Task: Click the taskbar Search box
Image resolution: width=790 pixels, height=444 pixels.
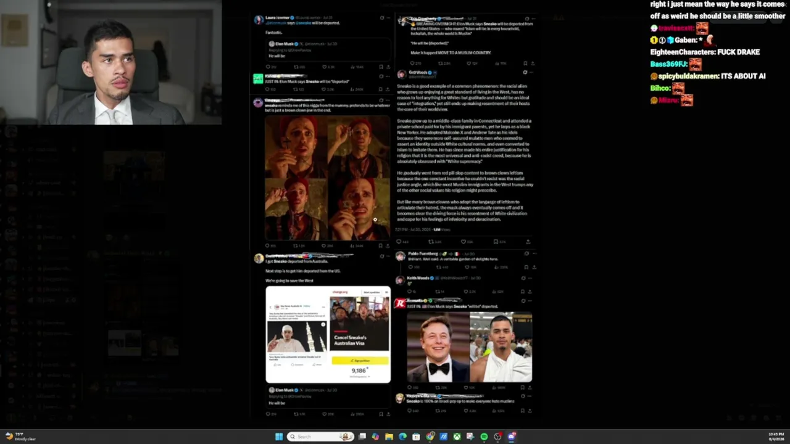Action: tap(321, 437)
